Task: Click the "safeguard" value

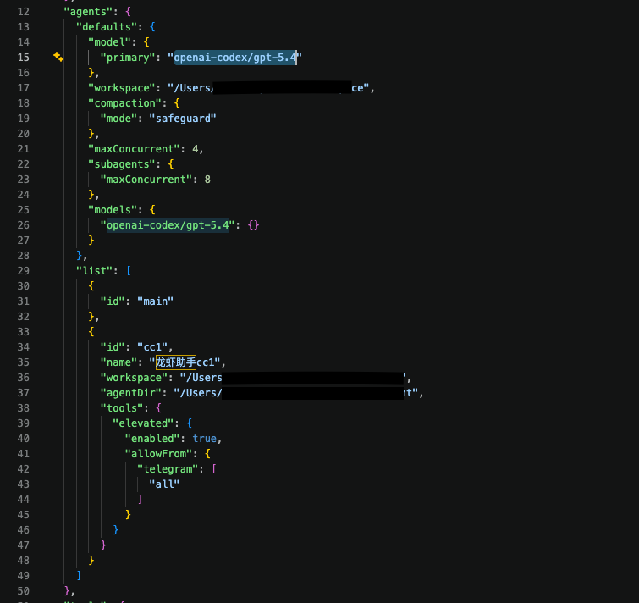Action: coord(183,119)
